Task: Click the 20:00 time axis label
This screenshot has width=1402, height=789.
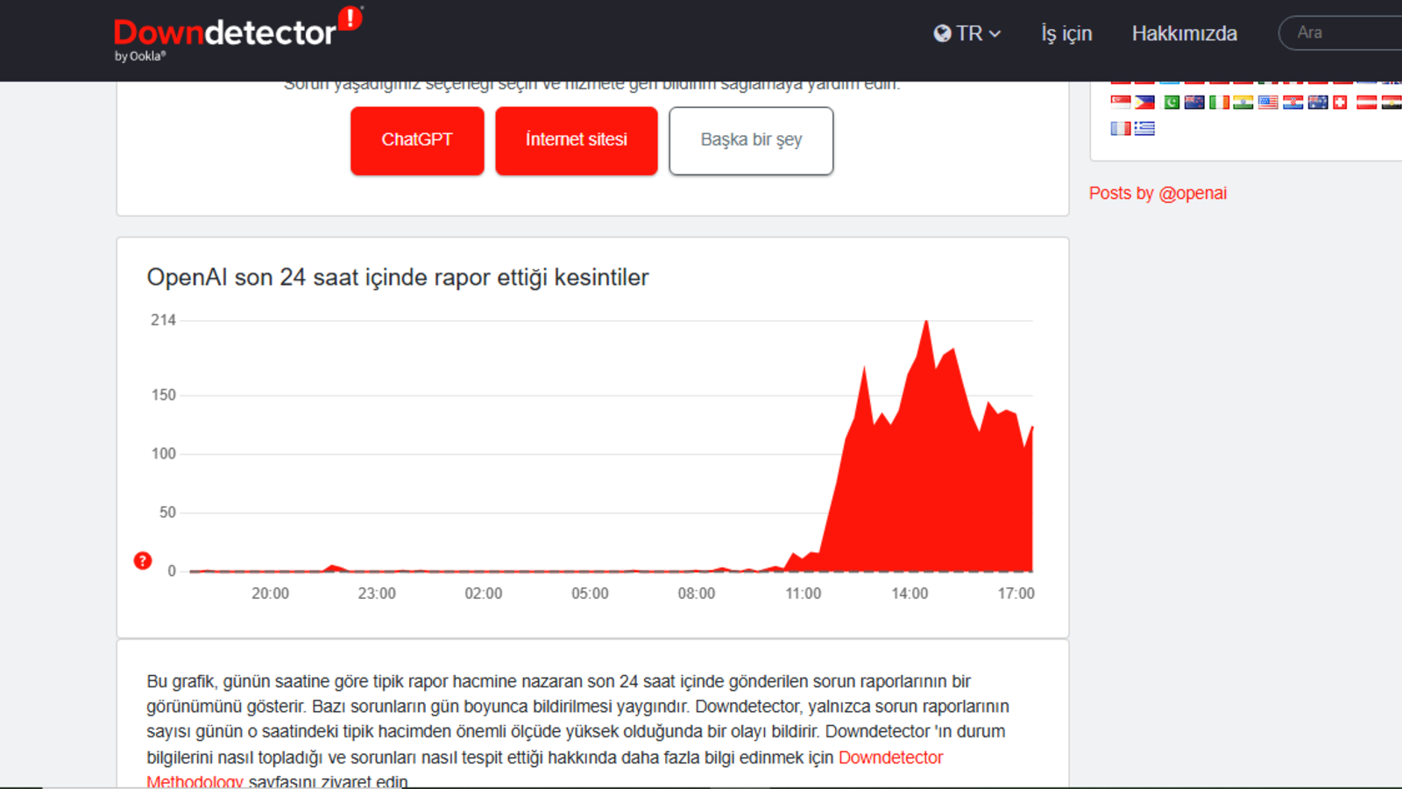Action: click(270, 594)
